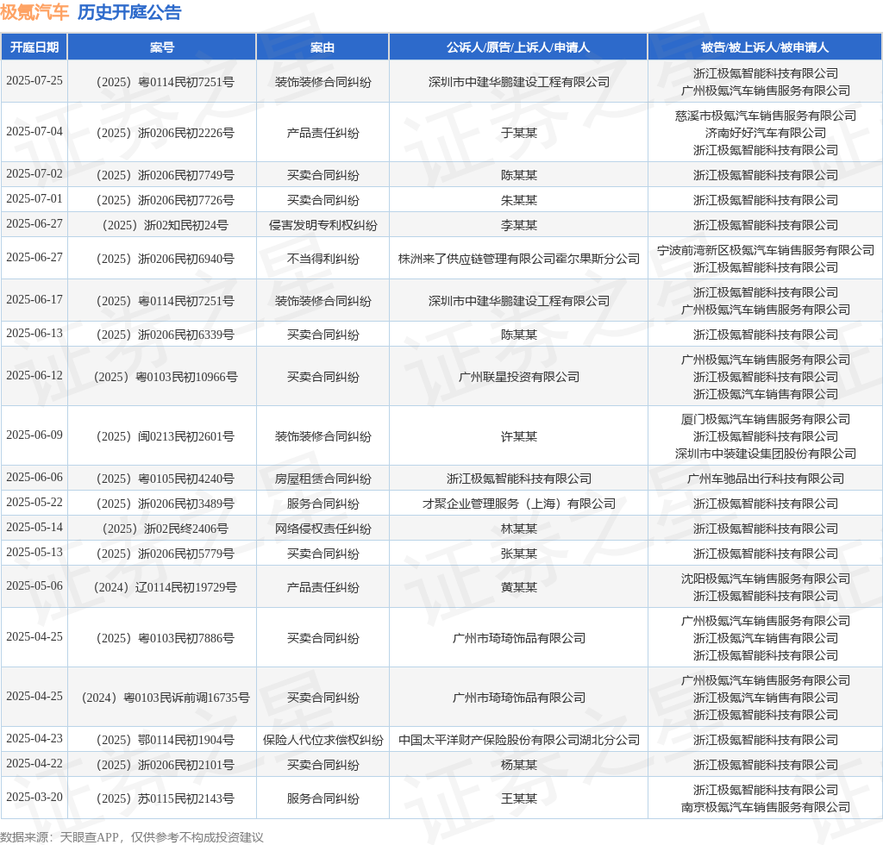Screen dimensions: 883x845
Task: Click the date 2025-06-13
Action: pyautogui.click(x=34, y=334)
